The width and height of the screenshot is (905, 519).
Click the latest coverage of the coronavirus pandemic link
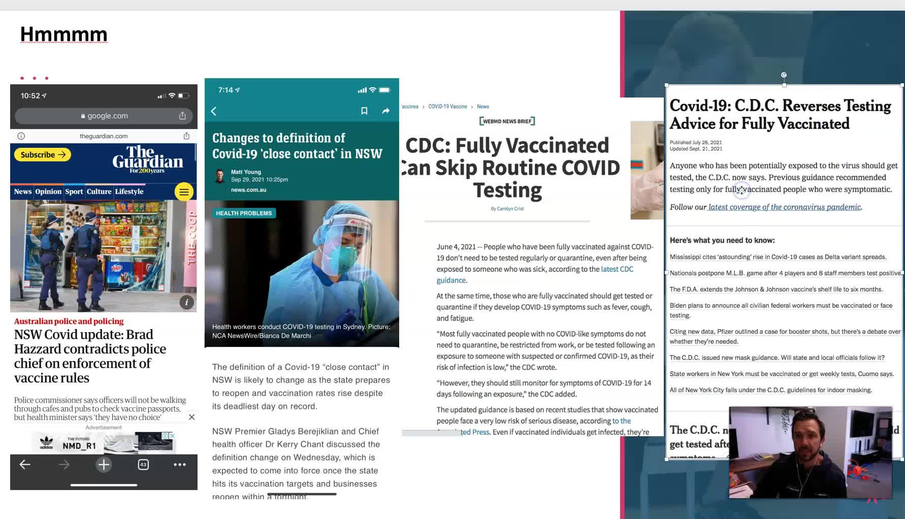pos(785,207)
